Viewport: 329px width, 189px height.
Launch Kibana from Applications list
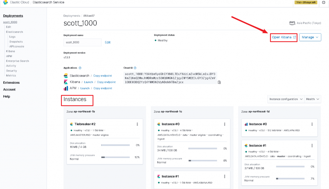pos(88,82)
